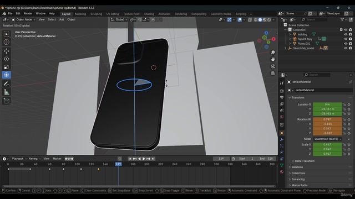Image resolution: width=355 pixels, height=199 pixels.
Task: Click the Location X value field
Action: pyautogui.click(x=327, y=104)
